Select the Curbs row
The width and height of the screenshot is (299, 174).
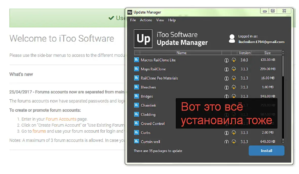point(208,132)
